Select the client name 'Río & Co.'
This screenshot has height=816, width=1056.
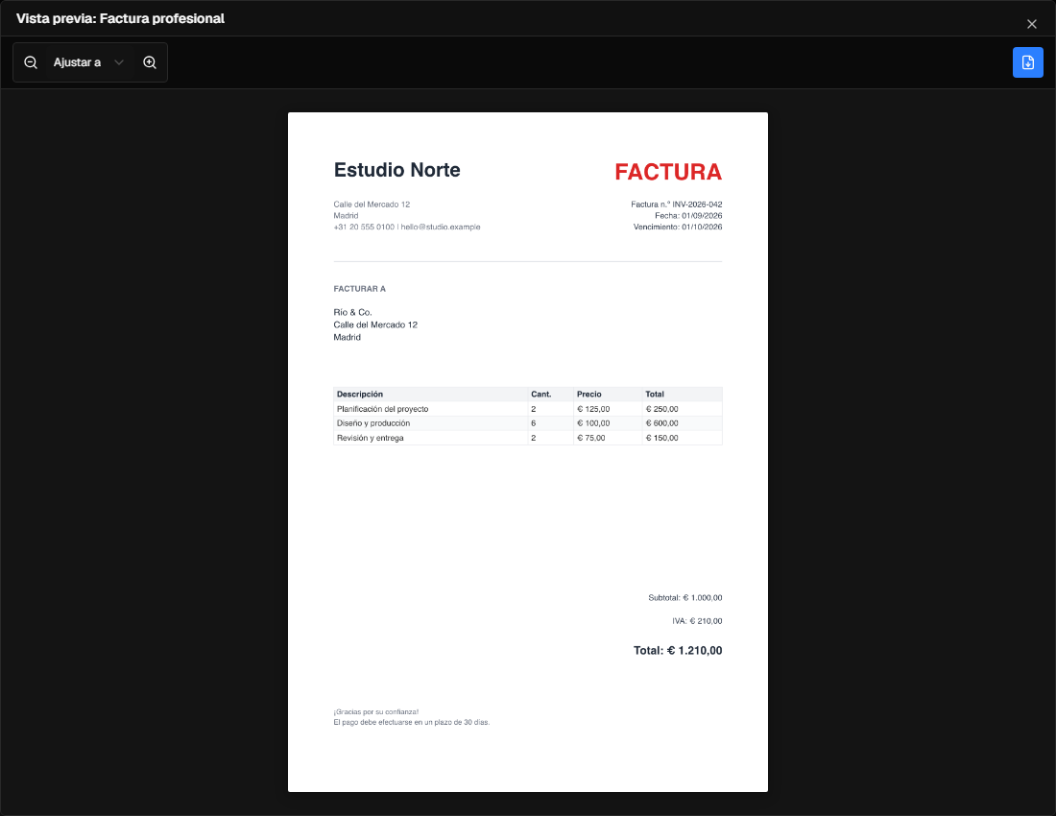353,312
